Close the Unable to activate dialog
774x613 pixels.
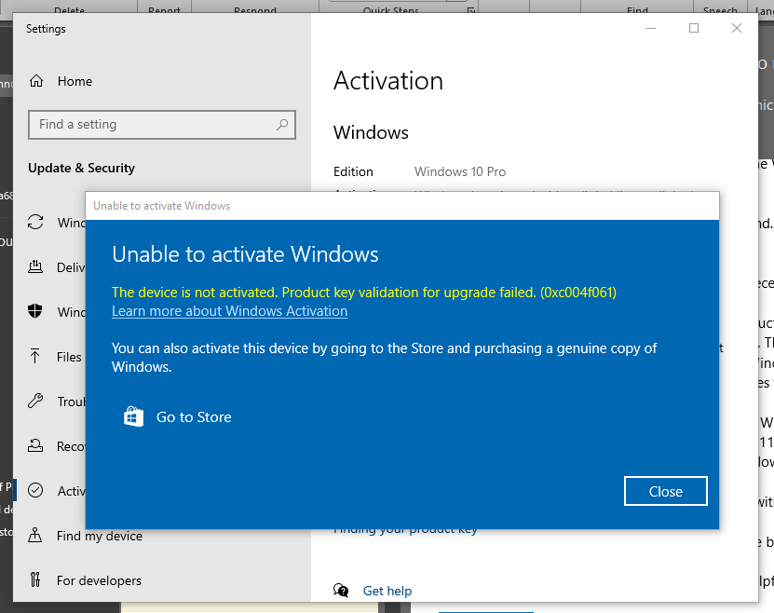(665, 491)
